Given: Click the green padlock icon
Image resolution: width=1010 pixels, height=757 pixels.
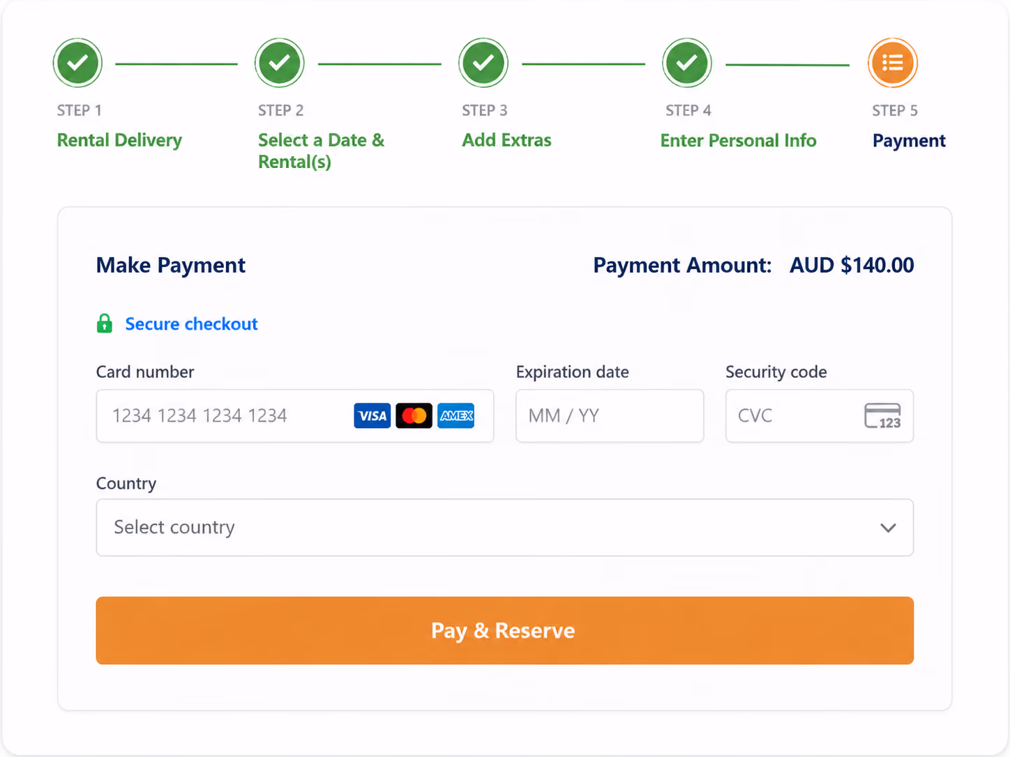Looking at the screenshot, I should [105, 323].
